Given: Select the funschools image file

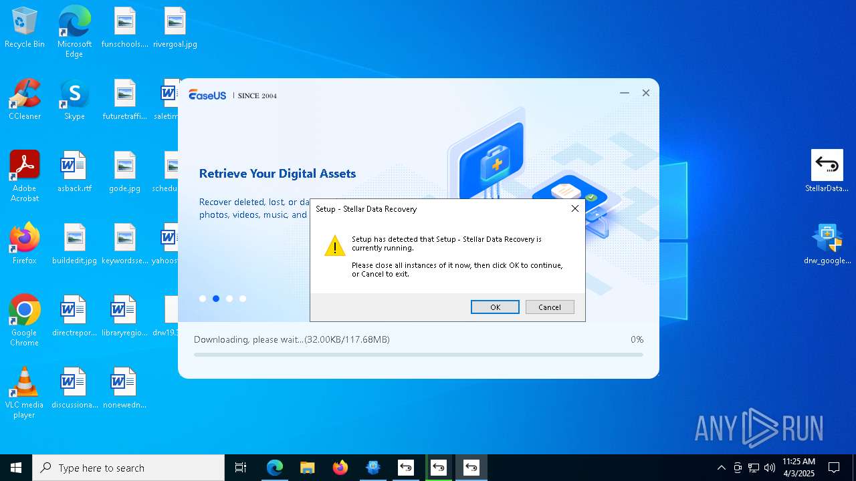Looking at the screenshot, I should 125,28.
